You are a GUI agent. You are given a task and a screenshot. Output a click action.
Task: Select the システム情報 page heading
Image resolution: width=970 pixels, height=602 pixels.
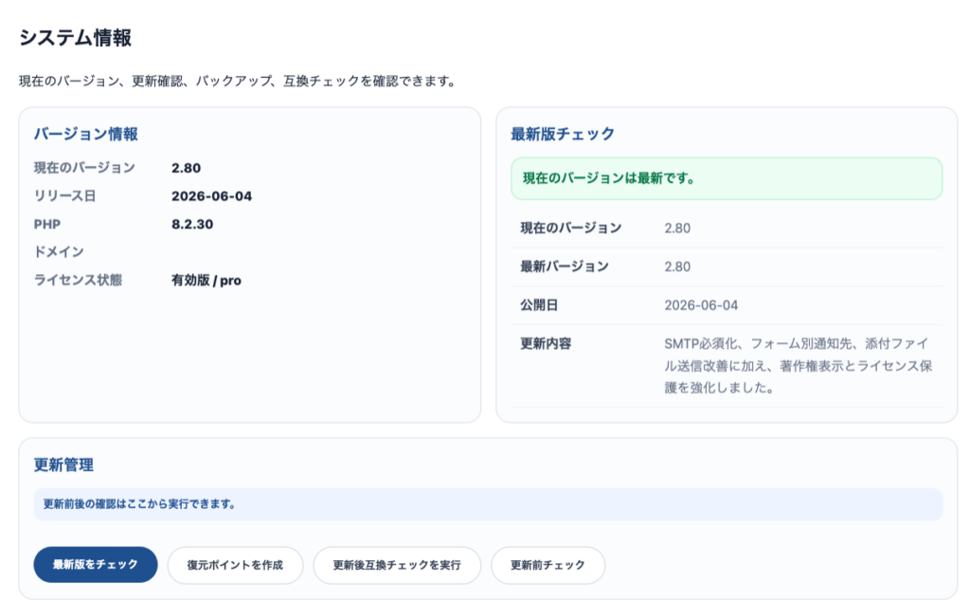75,38
